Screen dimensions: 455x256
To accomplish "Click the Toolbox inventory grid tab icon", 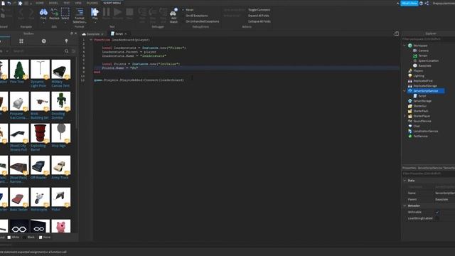I will [x=21, y=41].
